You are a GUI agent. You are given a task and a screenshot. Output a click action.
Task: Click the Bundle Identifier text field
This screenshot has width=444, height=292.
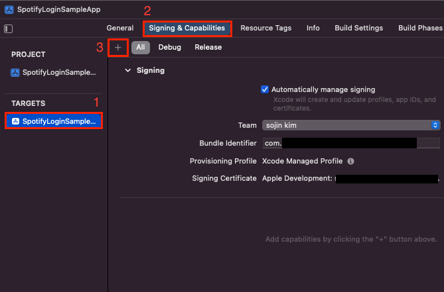click(x=351, y=143)
